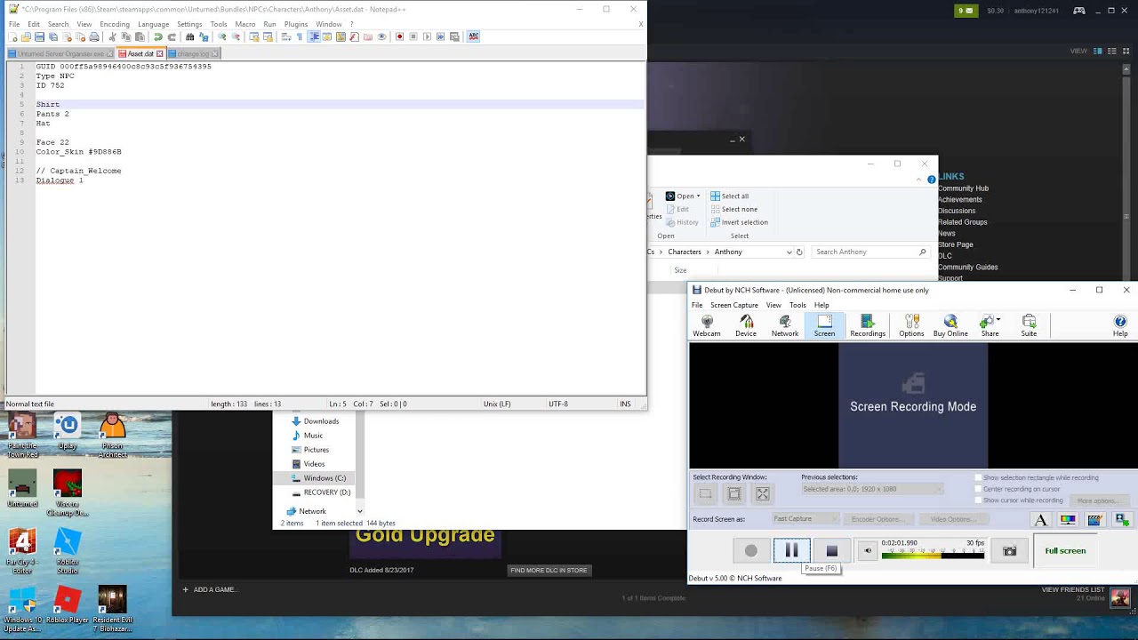The width and height of the screenshot is (1138, 640).
Task: Click the snapshot camera icon in Debut
Action: point(1010,551)
